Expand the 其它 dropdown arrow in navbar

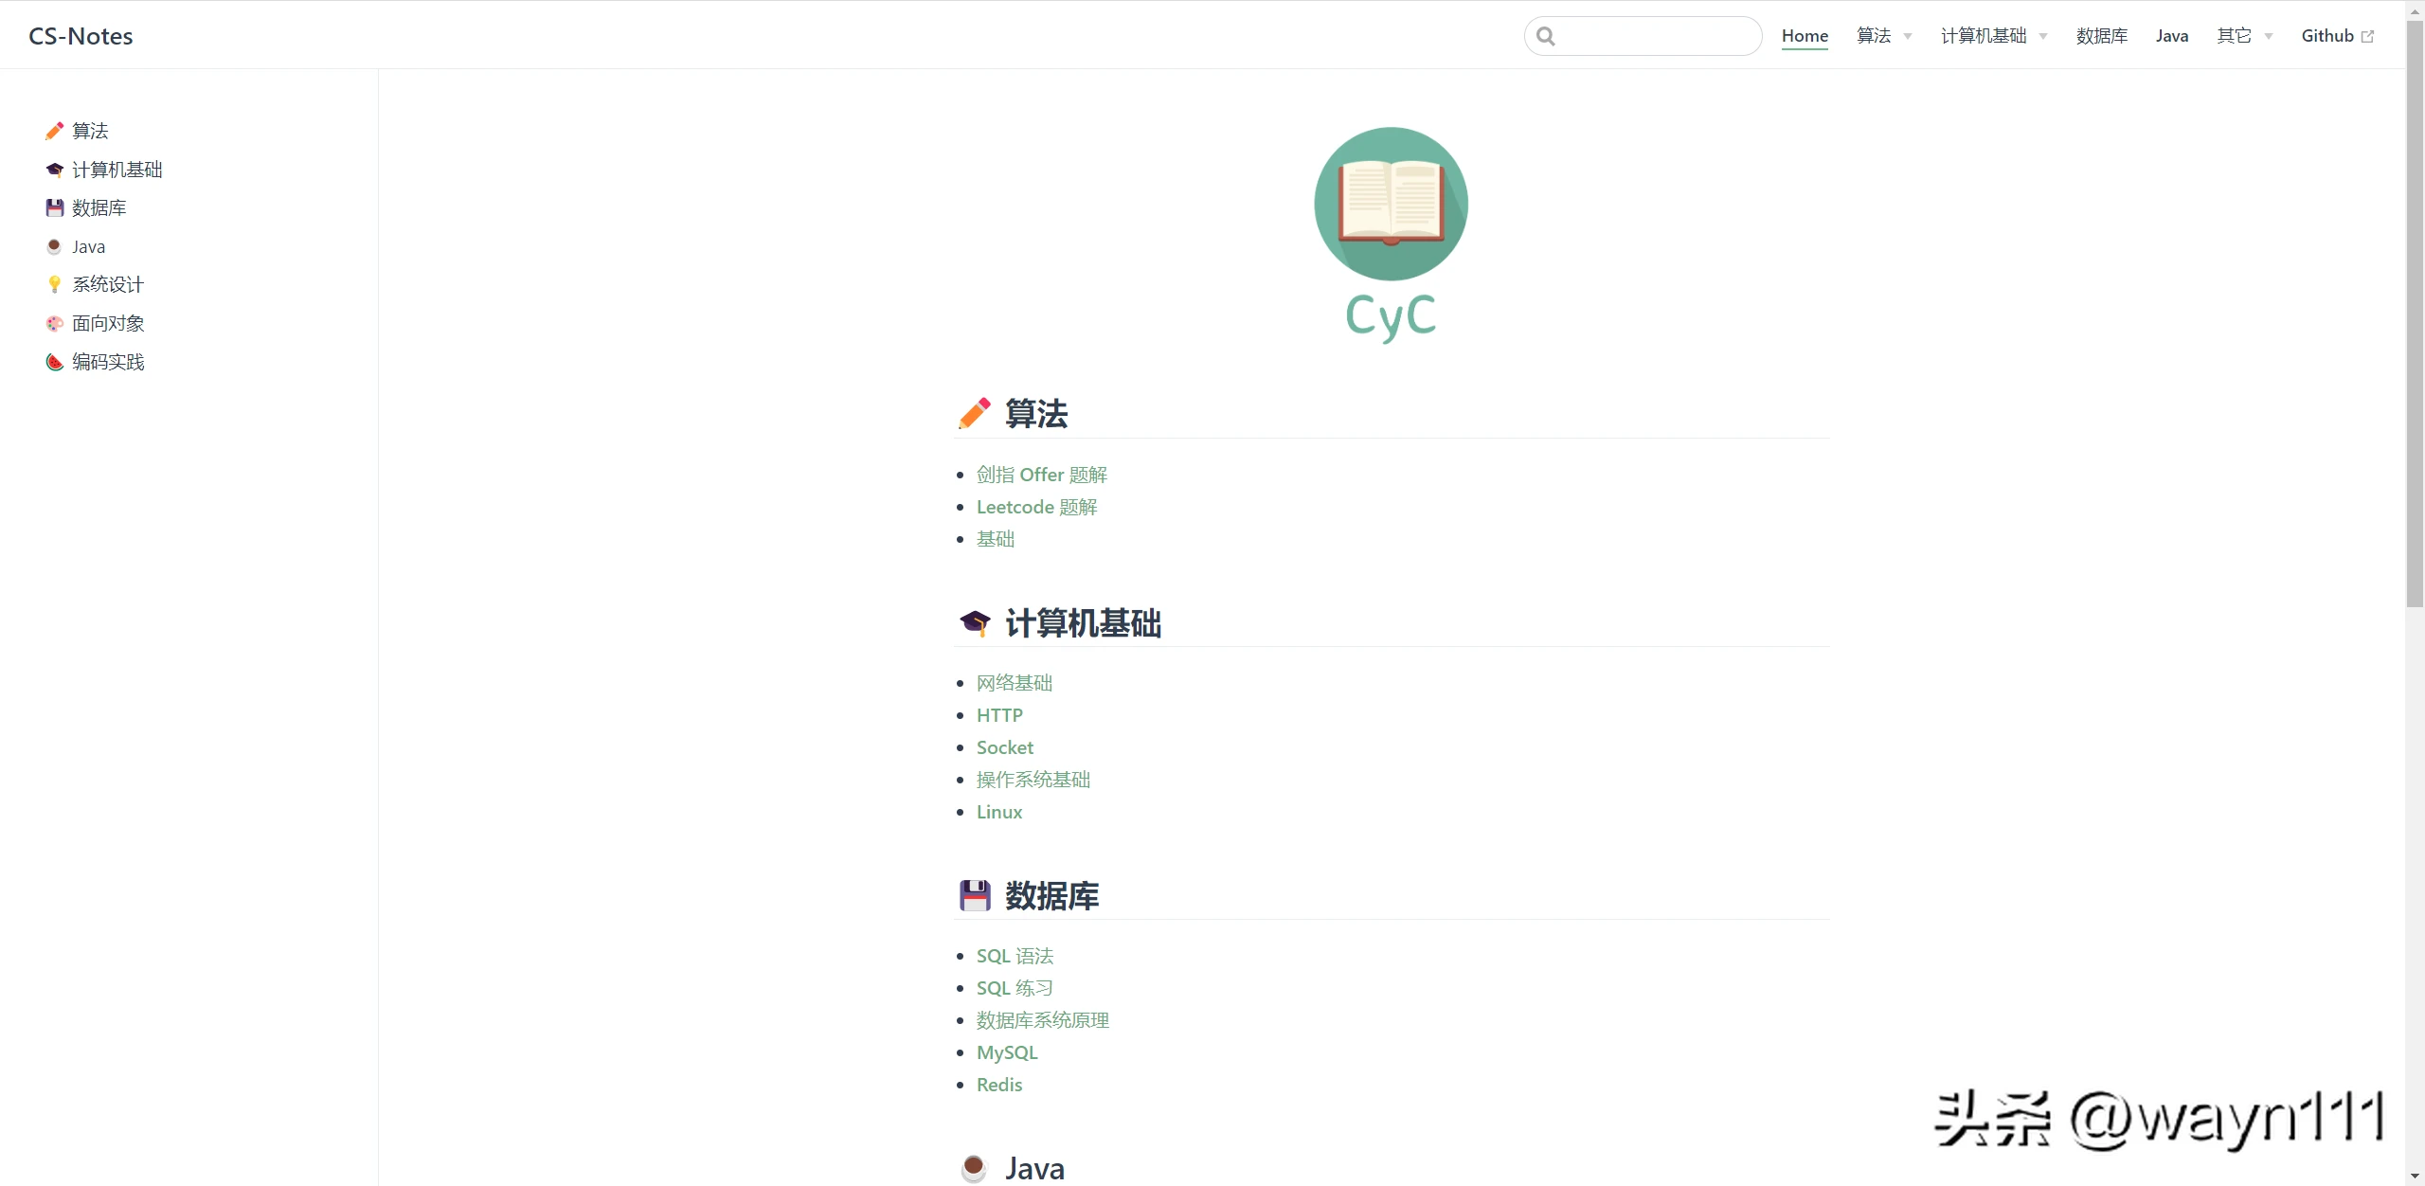2269,37
